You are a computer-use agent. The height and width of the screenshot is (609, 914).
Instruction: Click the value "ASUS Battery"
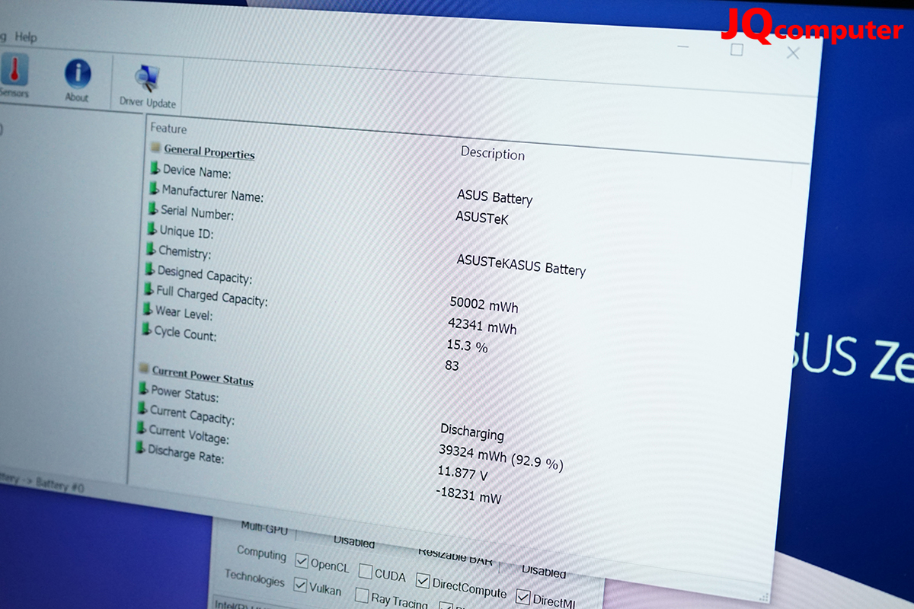click(x=494, y=197)
